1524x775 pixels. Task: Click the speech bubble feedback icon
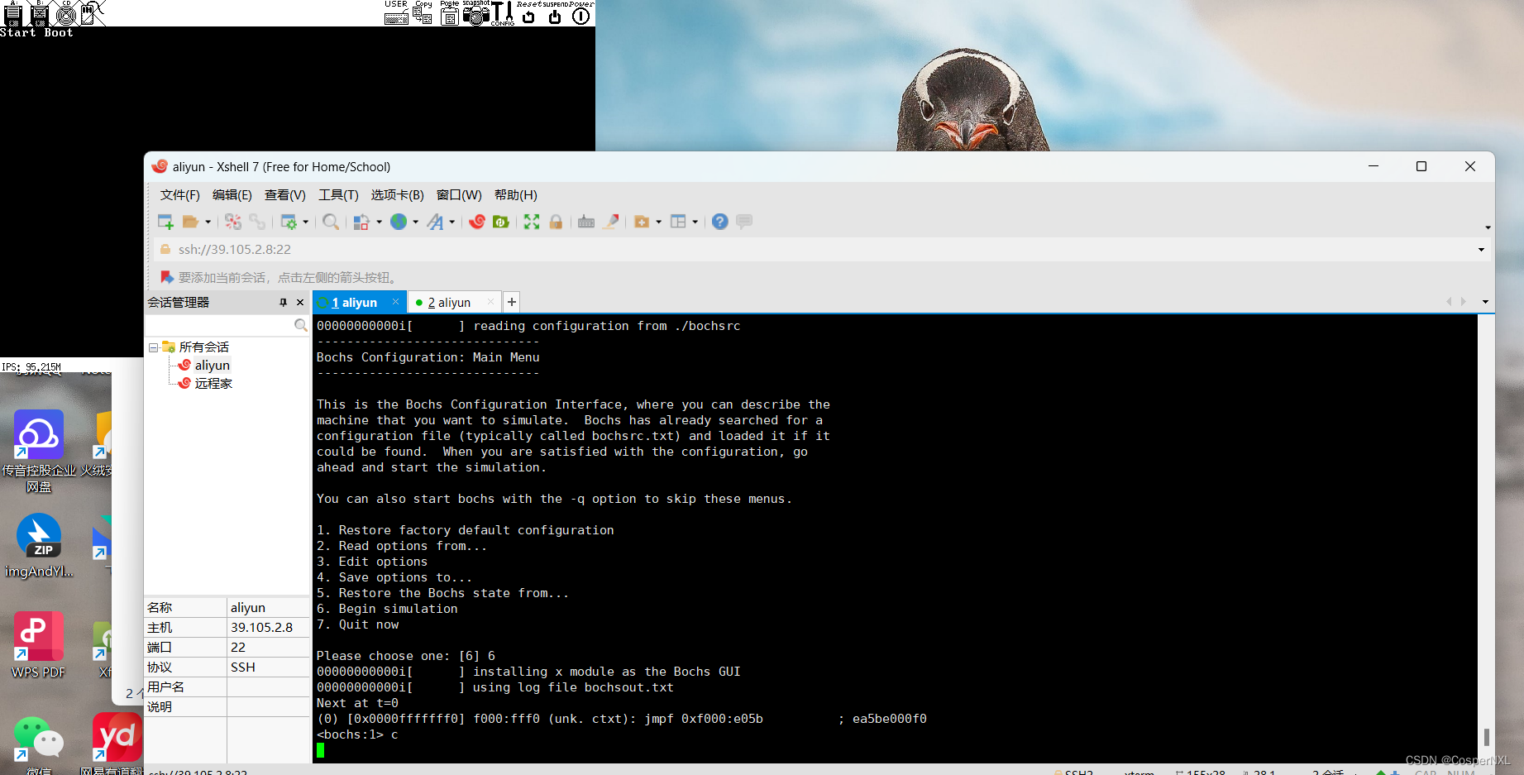click(744, 222)
